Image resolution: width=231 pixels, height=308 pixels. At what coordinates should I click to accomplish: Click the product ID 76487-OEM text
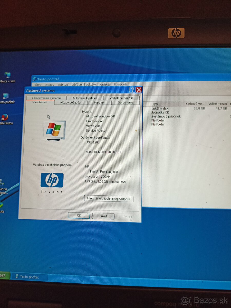click(103, 152)
